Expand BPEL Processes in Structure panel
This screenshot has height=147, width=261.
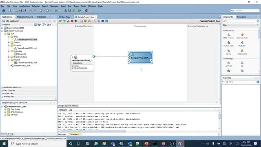pos(5,112)
